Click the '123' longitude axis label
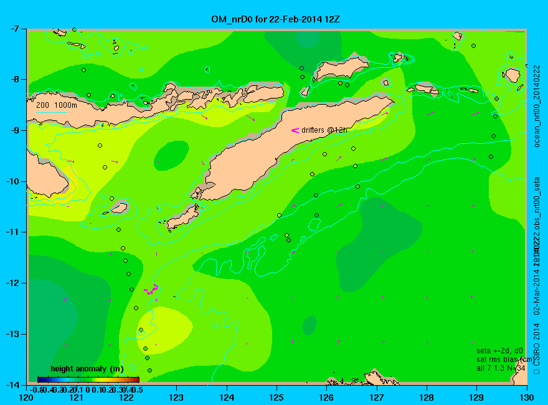This screenshot has height=405, width=548. pos(176,398)
